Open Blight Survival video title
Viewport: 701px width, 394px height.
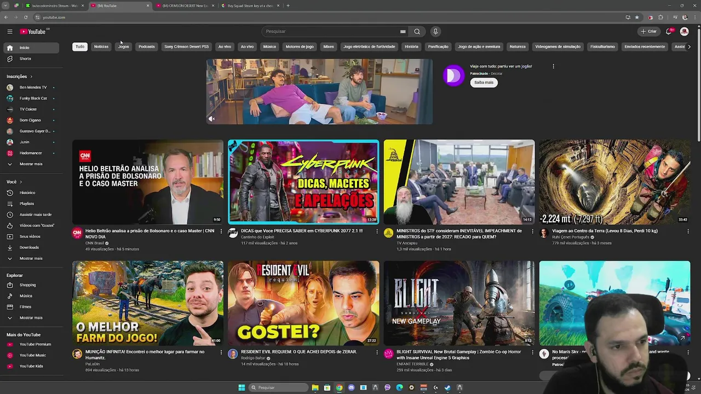458,355
